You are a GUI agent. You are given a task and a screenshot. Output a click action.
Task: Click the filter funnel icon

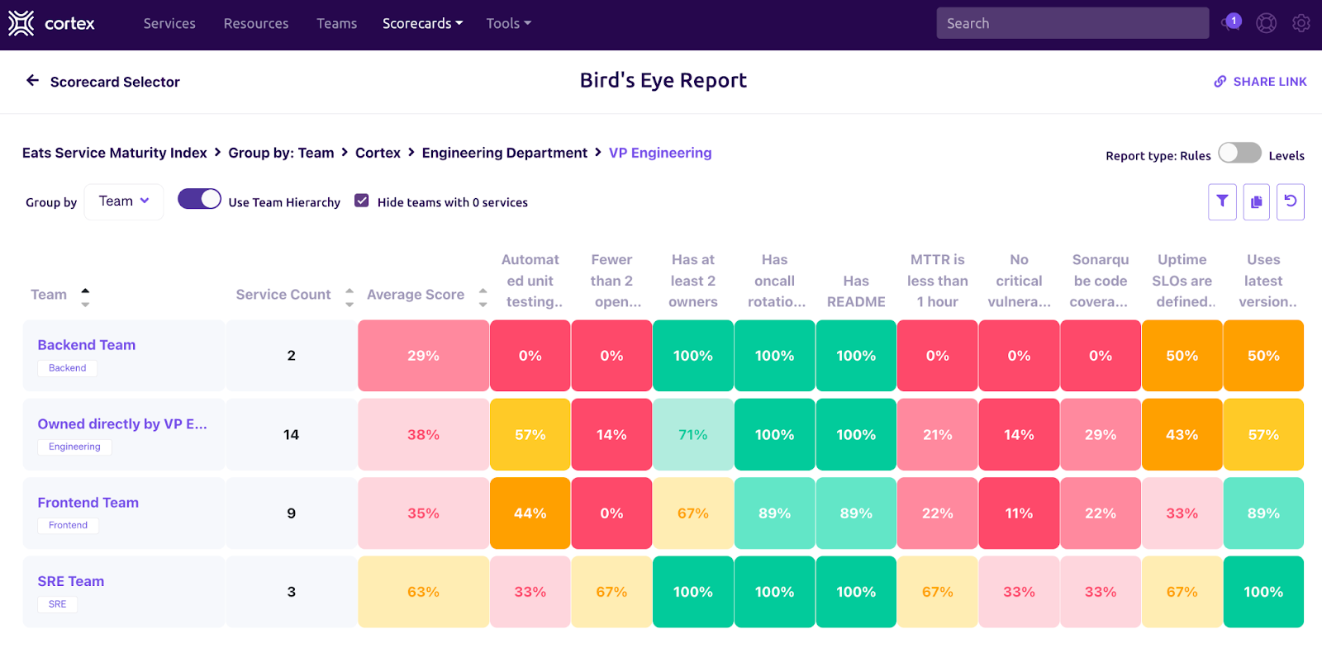point(1222,201)
